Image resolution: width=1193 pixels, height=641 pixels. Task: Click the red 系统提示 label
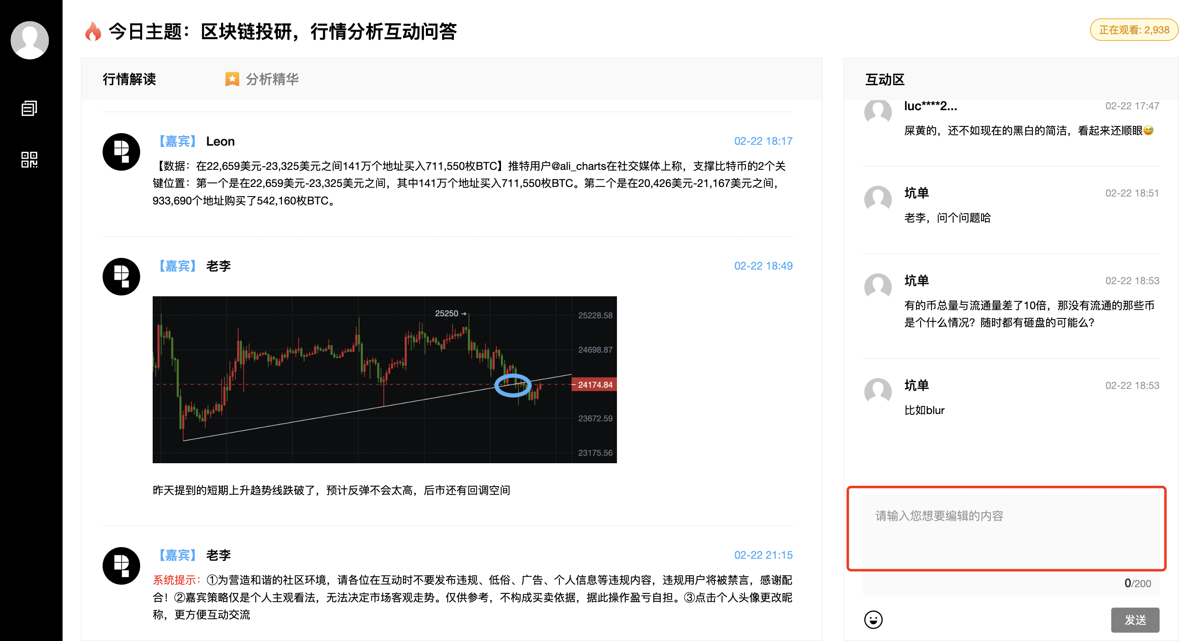pyautogui.click(x=177, y=580)
